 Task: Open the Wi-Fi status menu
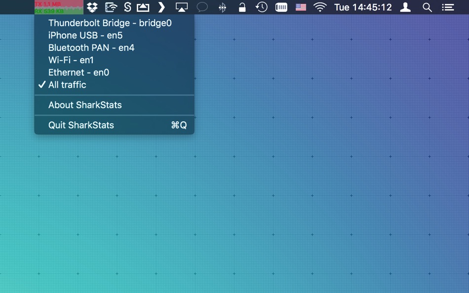click(x=320, y=7)
